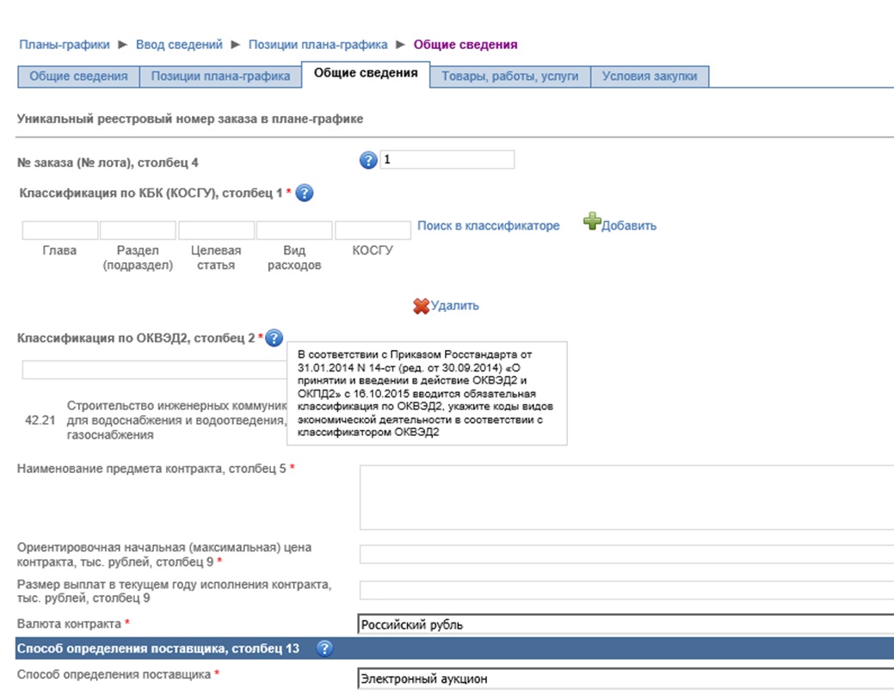Click the Поиск в классификаторе link
The width and height of the screenshot is (894, 694).
pos(488,225)
